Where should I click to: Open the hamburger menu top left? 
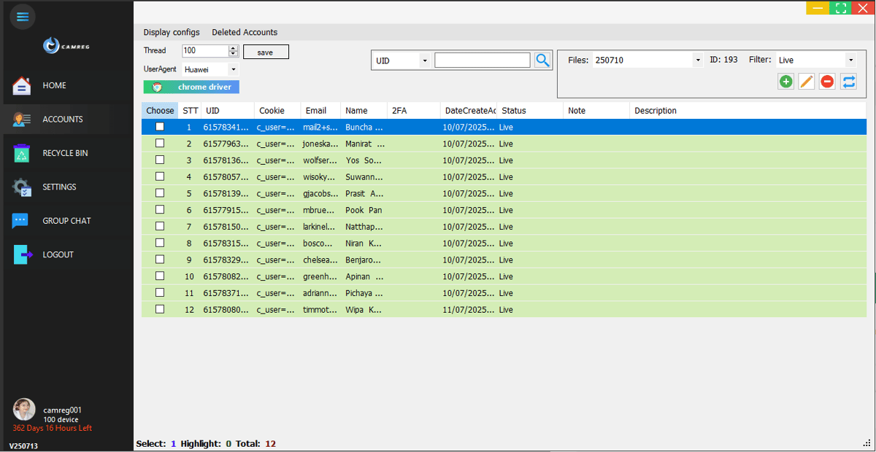22,16
